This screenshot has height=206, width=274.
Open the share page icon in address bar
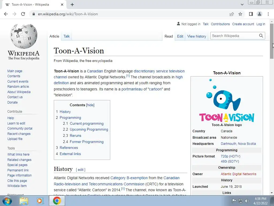point(232,14)
